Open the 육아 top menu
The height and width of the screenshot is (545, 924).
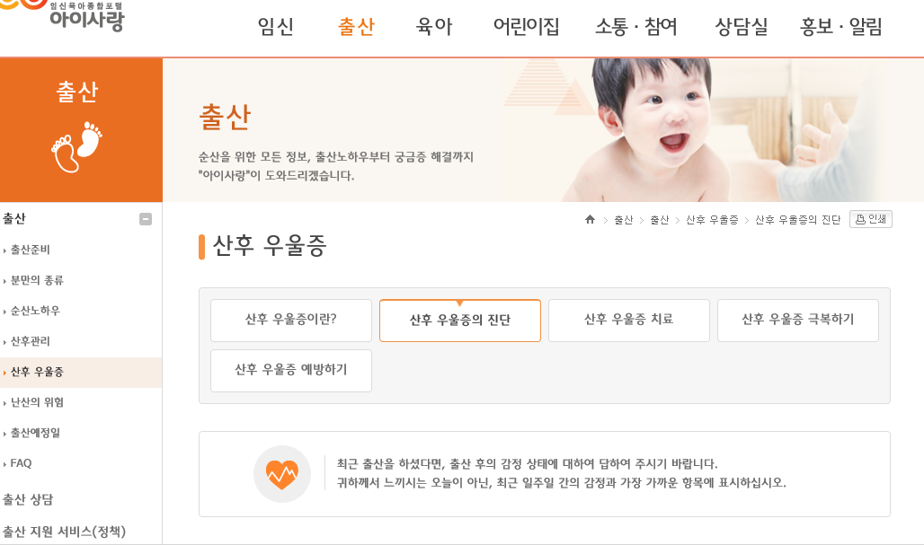coord(434,26)
